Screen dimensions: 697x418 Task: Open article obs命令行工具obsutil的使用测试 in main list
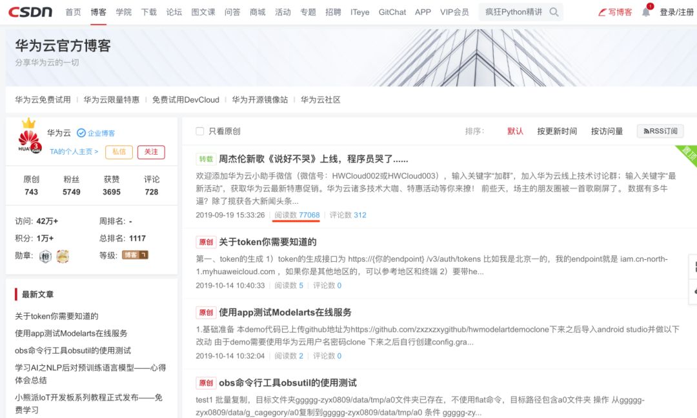click(288, 383)
